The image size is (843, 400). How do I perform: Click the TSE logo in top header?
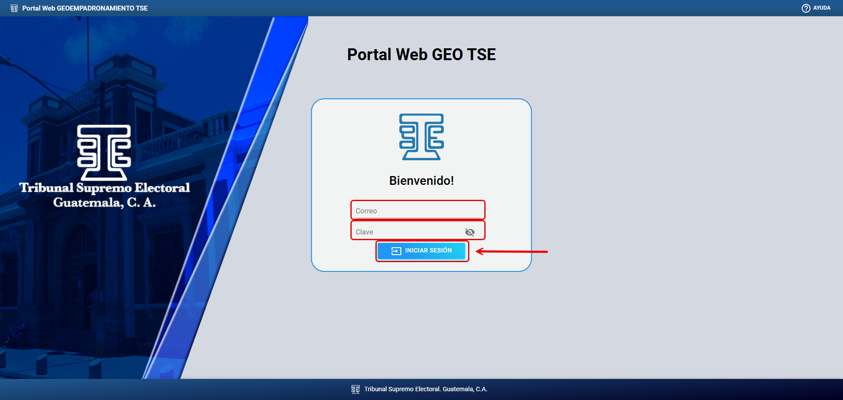(x=14, y=8)
